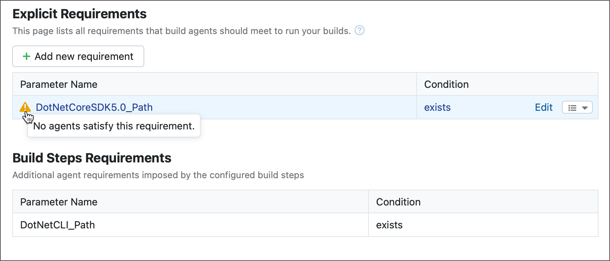610x261 pixels.
Task: Click the Parameter Name column header
Action: pyautogui.click(x=58, y=84)
